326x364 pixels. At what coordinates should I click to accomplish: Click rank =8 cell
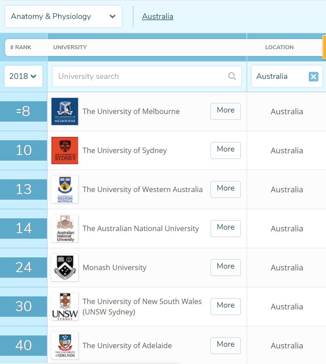[x=23, y=111]
